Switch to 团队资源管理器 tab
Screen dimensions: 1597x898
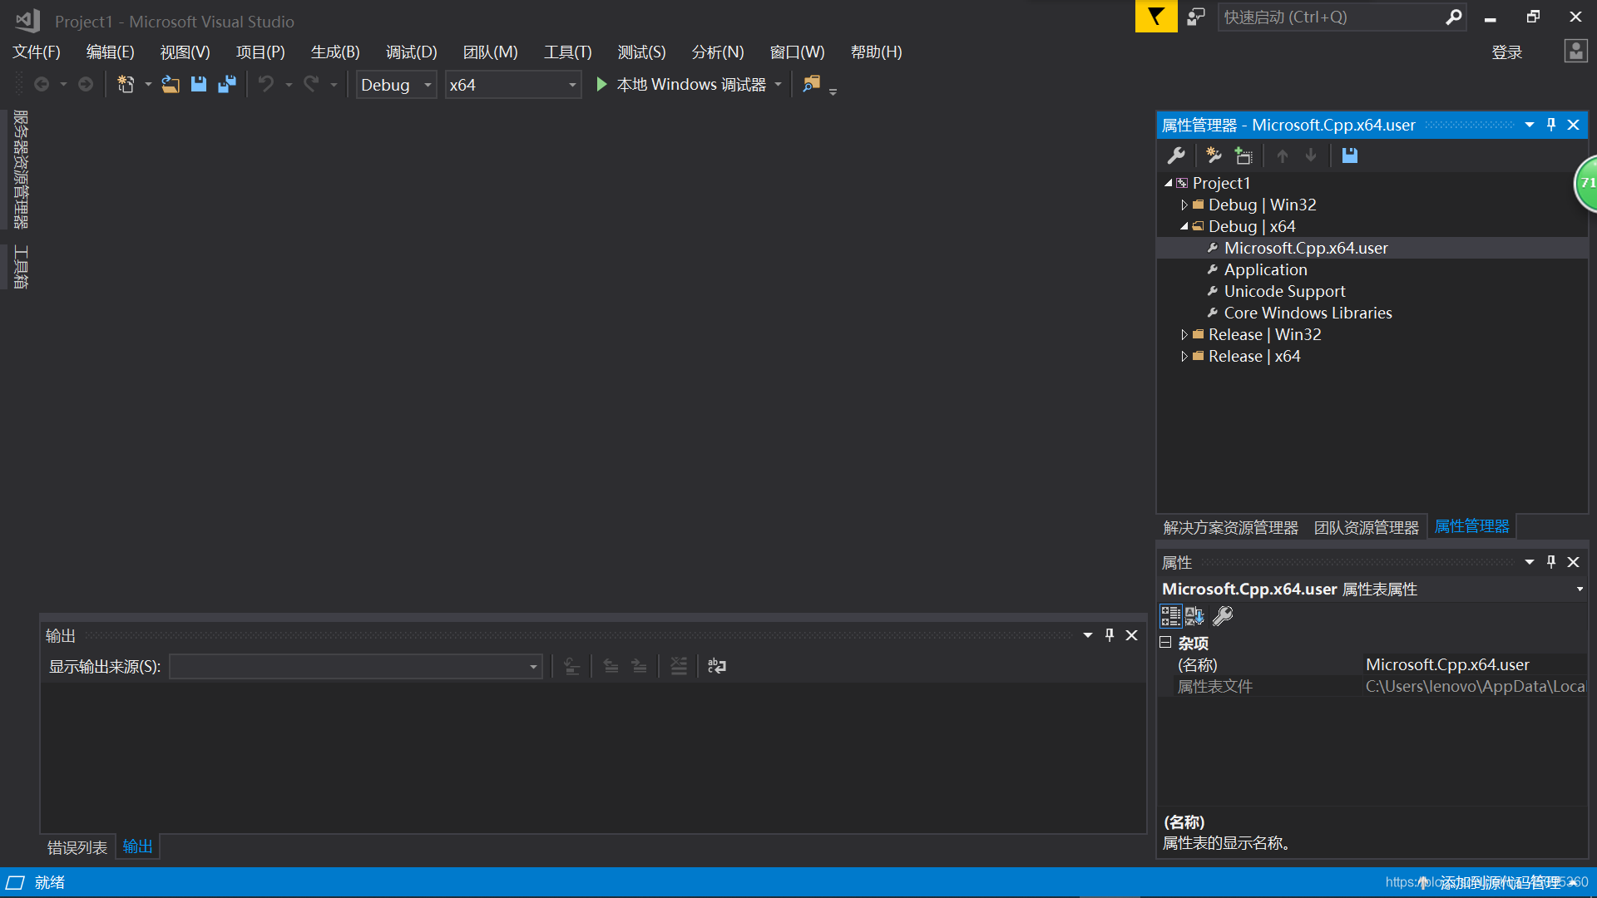(x=1367, y=527)
